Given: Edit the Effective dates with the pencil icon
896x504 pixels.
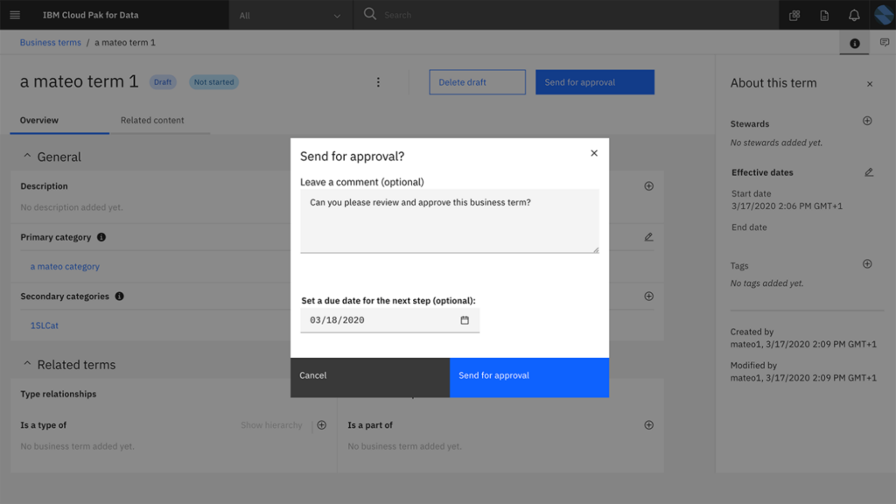Looking at the screenshot, I should [x=868, y=172].
